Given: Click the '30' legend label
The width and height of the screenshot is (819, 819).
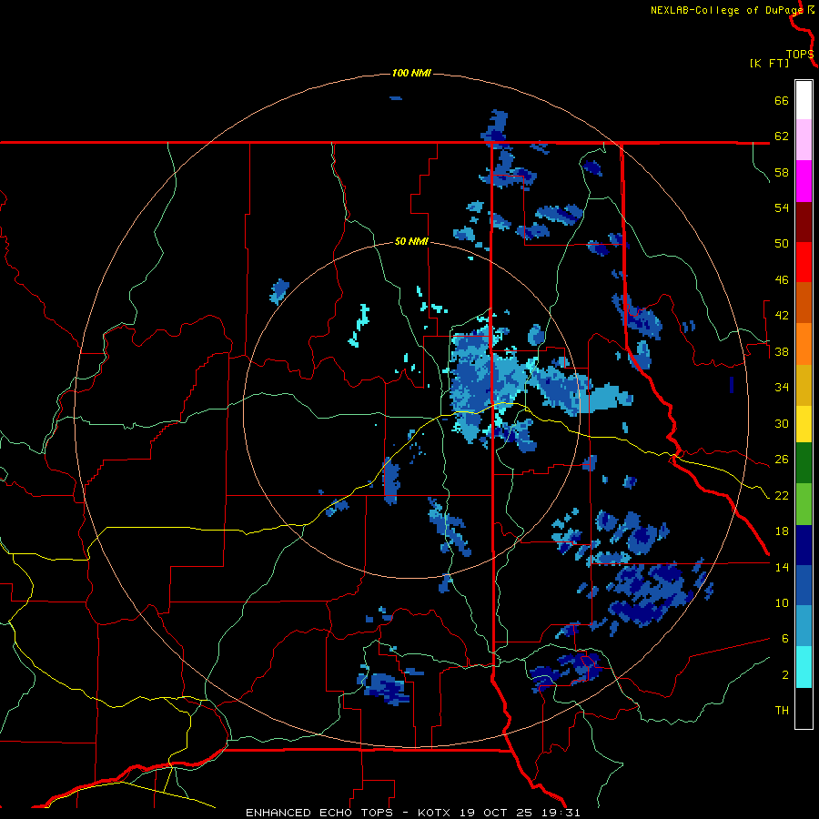Looking at the screenshot, I should tap(782, 423).
